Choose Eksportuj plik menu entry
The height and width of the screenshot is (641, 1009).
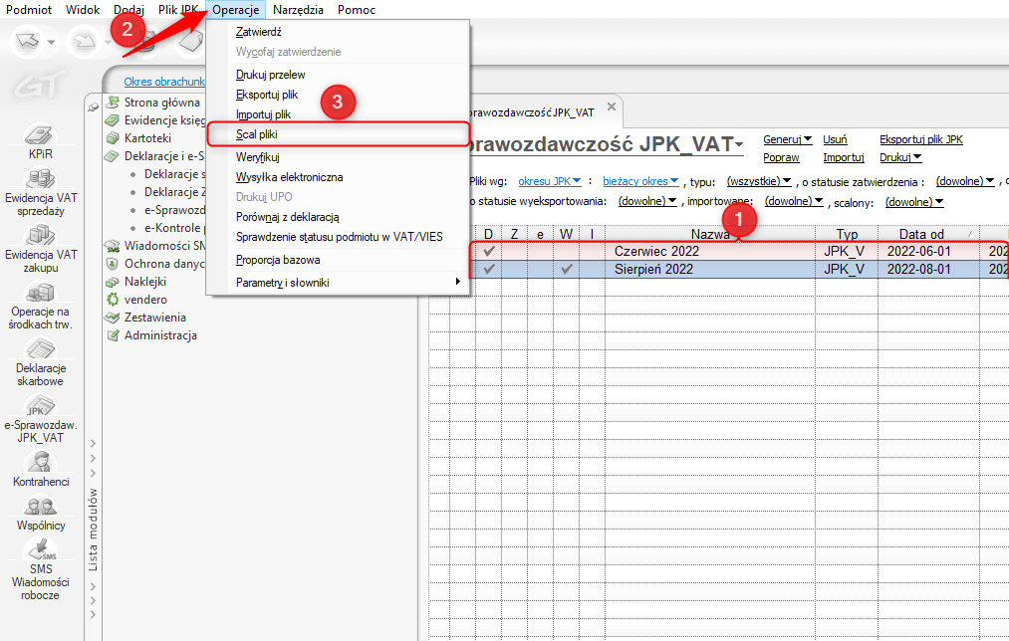[339, 95]
